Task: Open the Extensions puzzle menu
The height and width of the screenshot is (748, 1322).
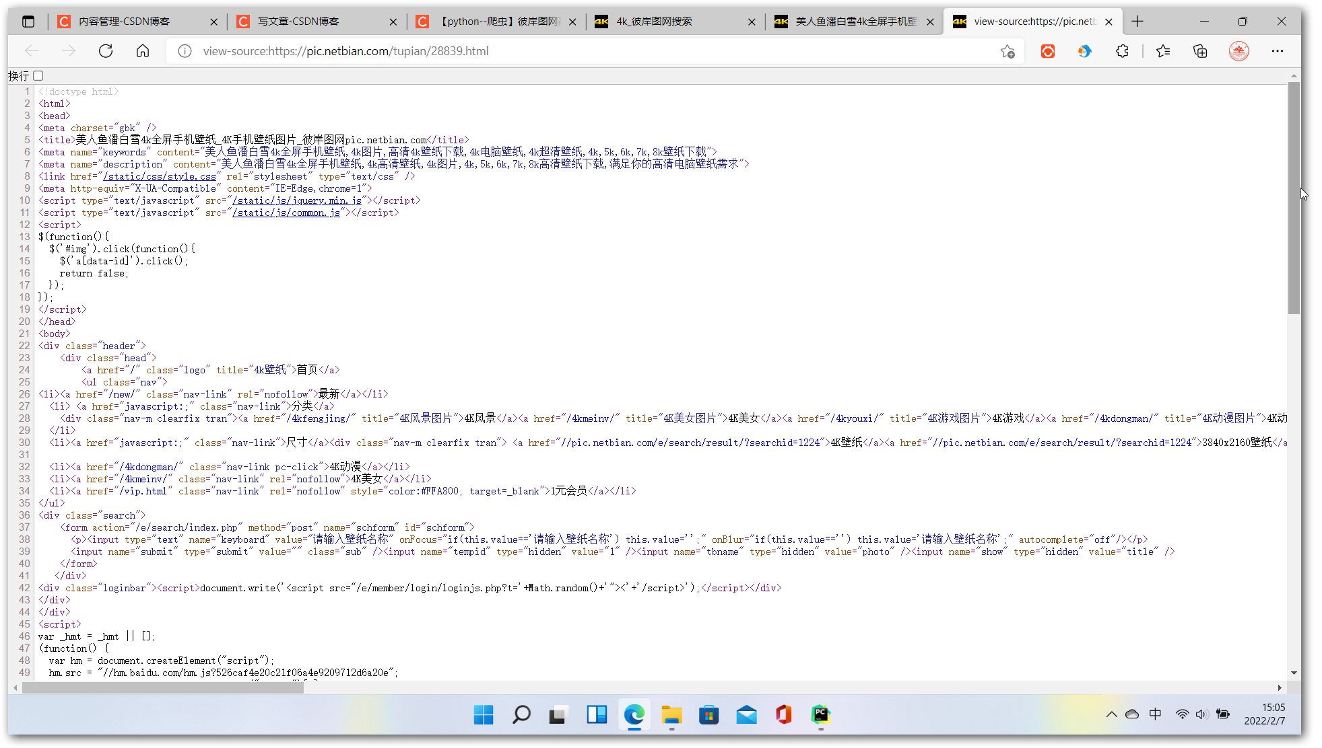Action: click(1122, 51)
